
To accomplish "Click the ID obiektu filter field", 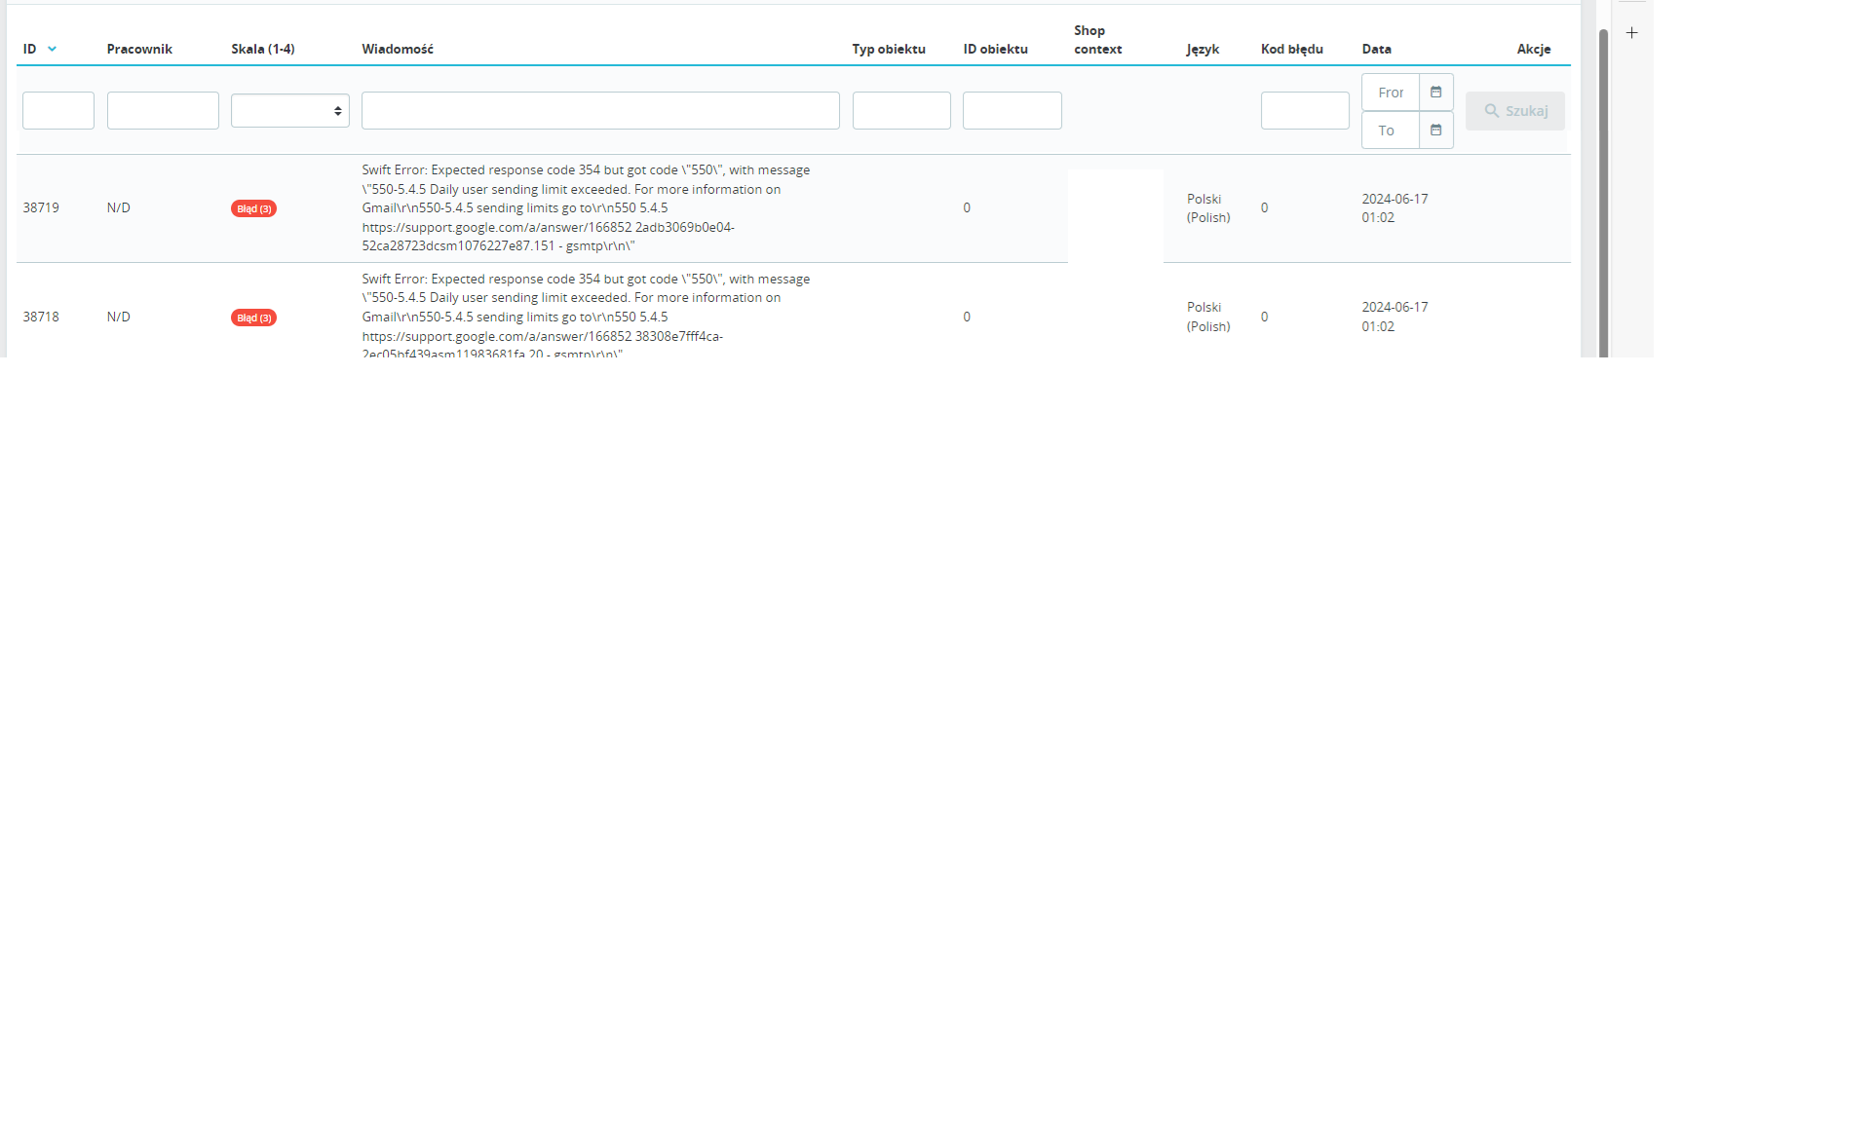I will pyautogui.click(x=1012, y=111).
